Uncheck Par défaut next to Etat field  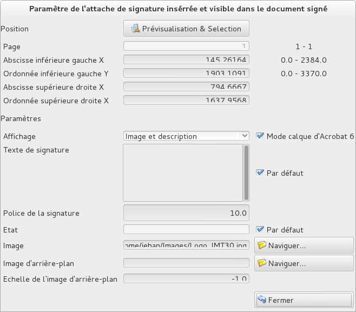[x=260, y=229]
